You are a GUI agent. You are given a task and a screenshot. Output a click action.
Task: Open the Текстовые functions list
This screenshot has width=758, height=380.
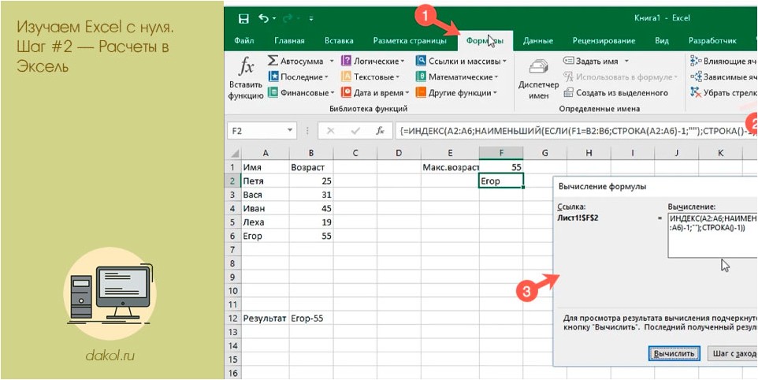pos(370,77)
